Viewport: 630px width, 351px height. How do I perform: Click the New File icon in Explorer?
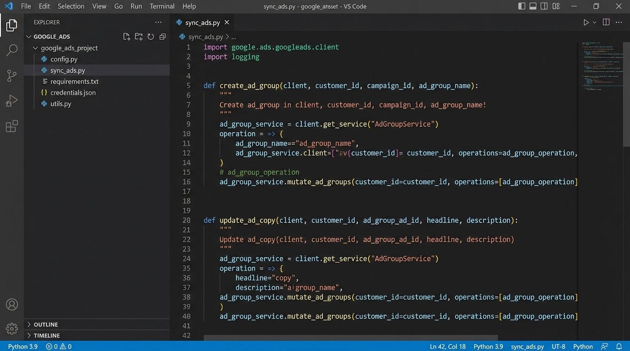point(127,37)
